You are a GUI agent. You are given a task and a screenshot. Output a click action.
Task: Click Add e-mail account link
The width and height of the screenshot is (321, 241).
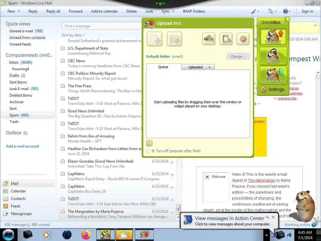click(22, 146)
